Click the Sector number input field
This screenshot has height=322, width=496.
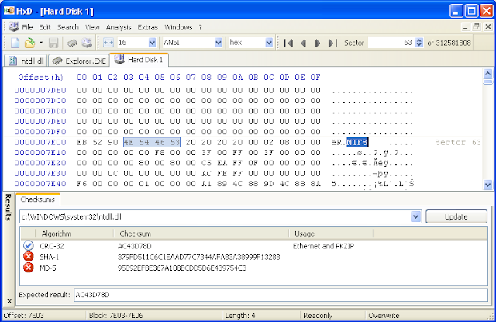click(391, 43)
